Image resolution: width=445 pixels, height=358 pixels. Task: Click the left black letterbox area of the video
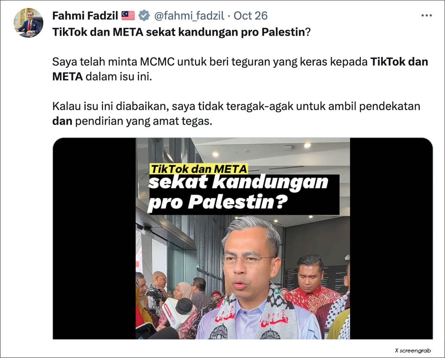[x=94, y=239]
